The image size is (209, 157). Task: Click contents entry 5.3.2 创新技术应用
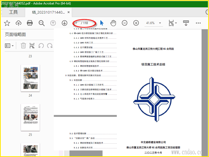[95, 148]
